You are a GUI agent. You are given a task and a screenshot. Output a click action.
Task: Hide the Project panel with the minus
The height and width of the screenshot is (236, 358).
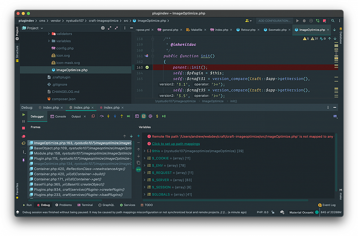tap(131, 28)
